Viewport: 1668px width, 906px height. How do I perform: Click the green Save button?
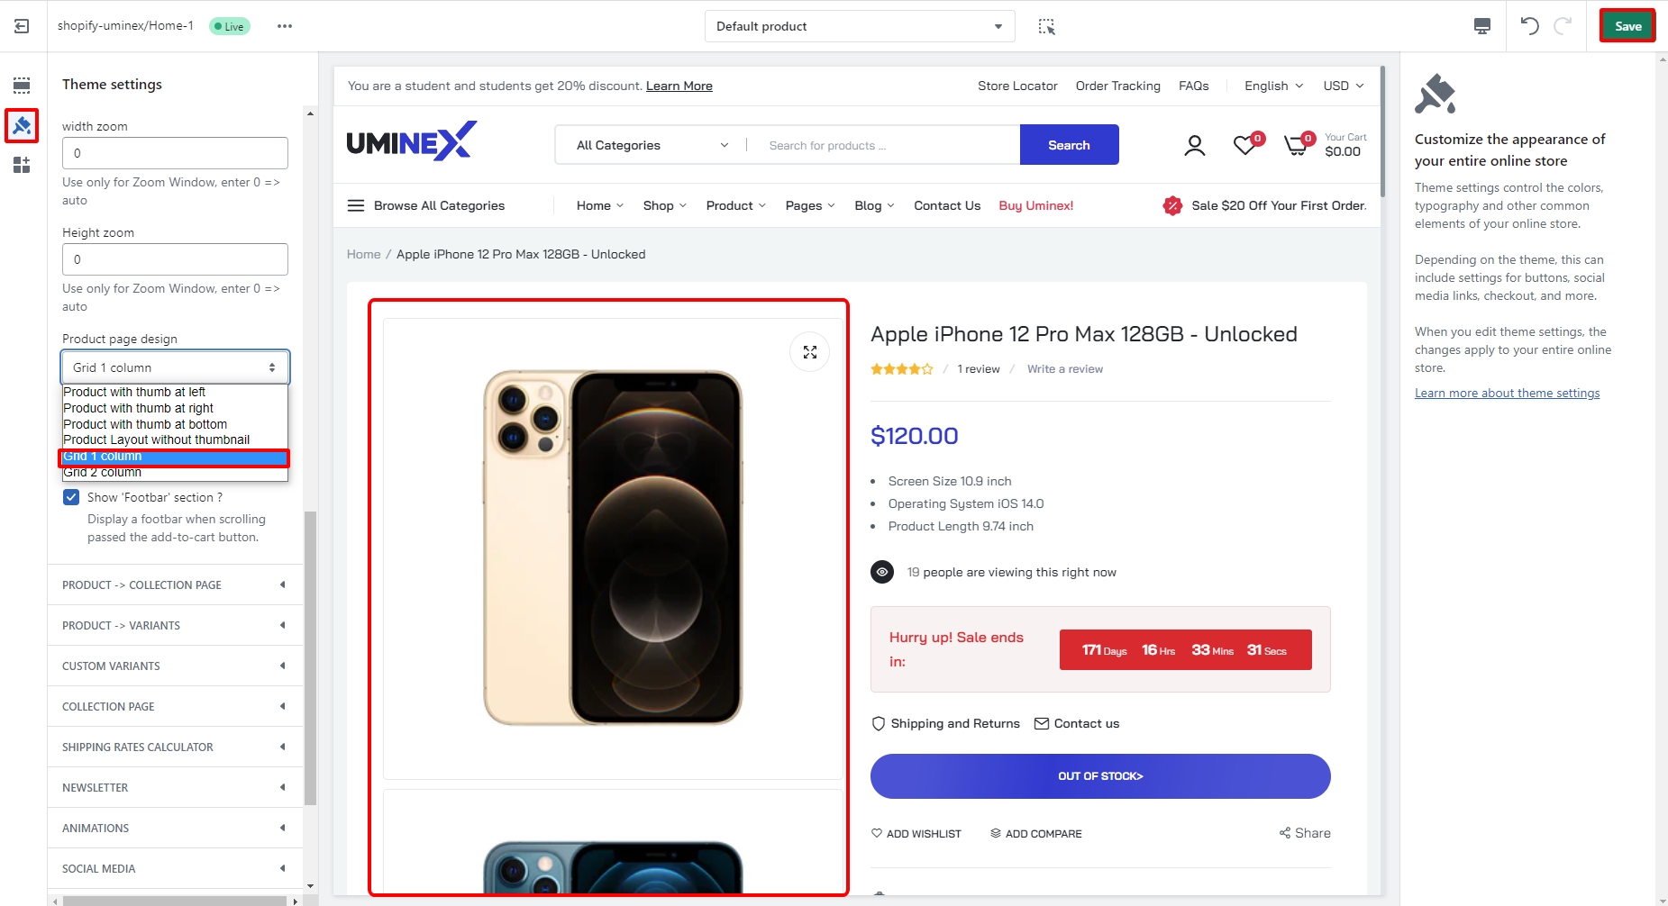click(x=1627, y=26)
